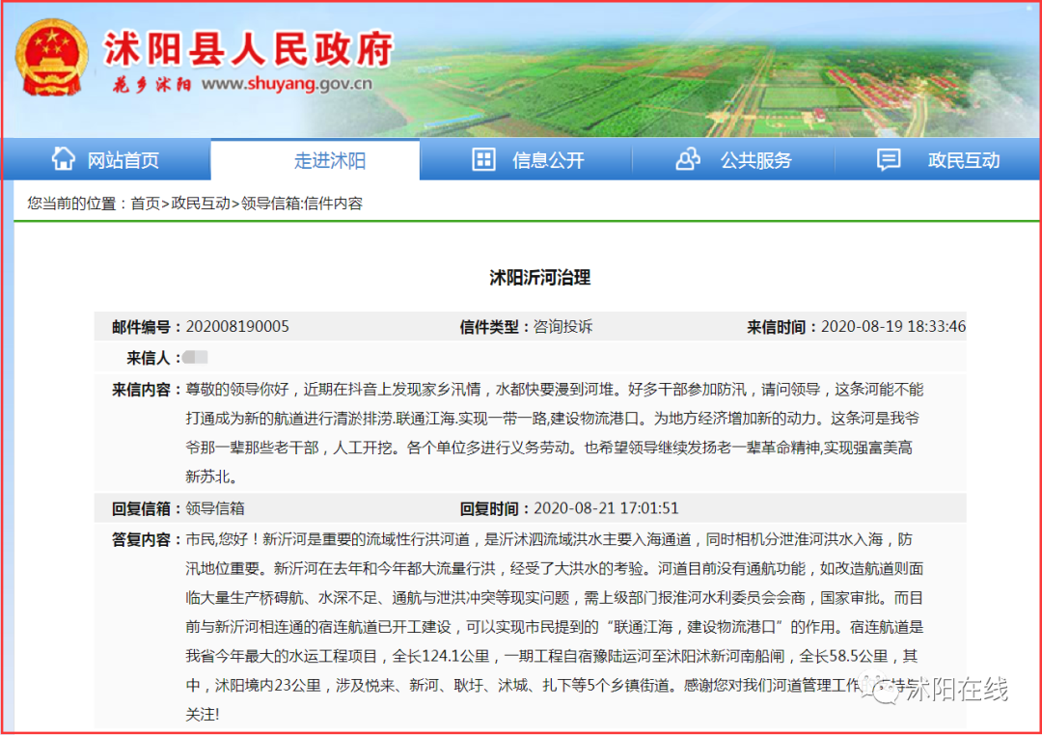Click the 领导信箱 reply mailbox value
Screen dimensions: 1042x735
214,508
